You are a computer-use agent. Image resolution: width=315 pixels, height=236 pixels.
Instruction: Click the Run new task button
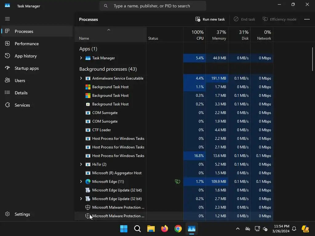(210, 19)
